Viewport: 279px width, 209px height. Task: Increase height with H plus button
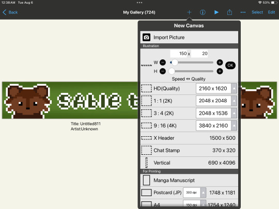coord(220,71)
